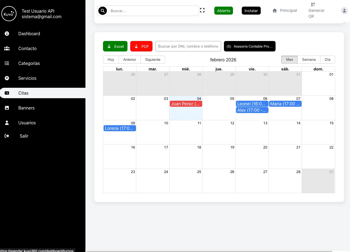Screen dimensions: 350x252
Task: Click the Dashboard gauge icon in sidebar
Action: pos(7,34)
